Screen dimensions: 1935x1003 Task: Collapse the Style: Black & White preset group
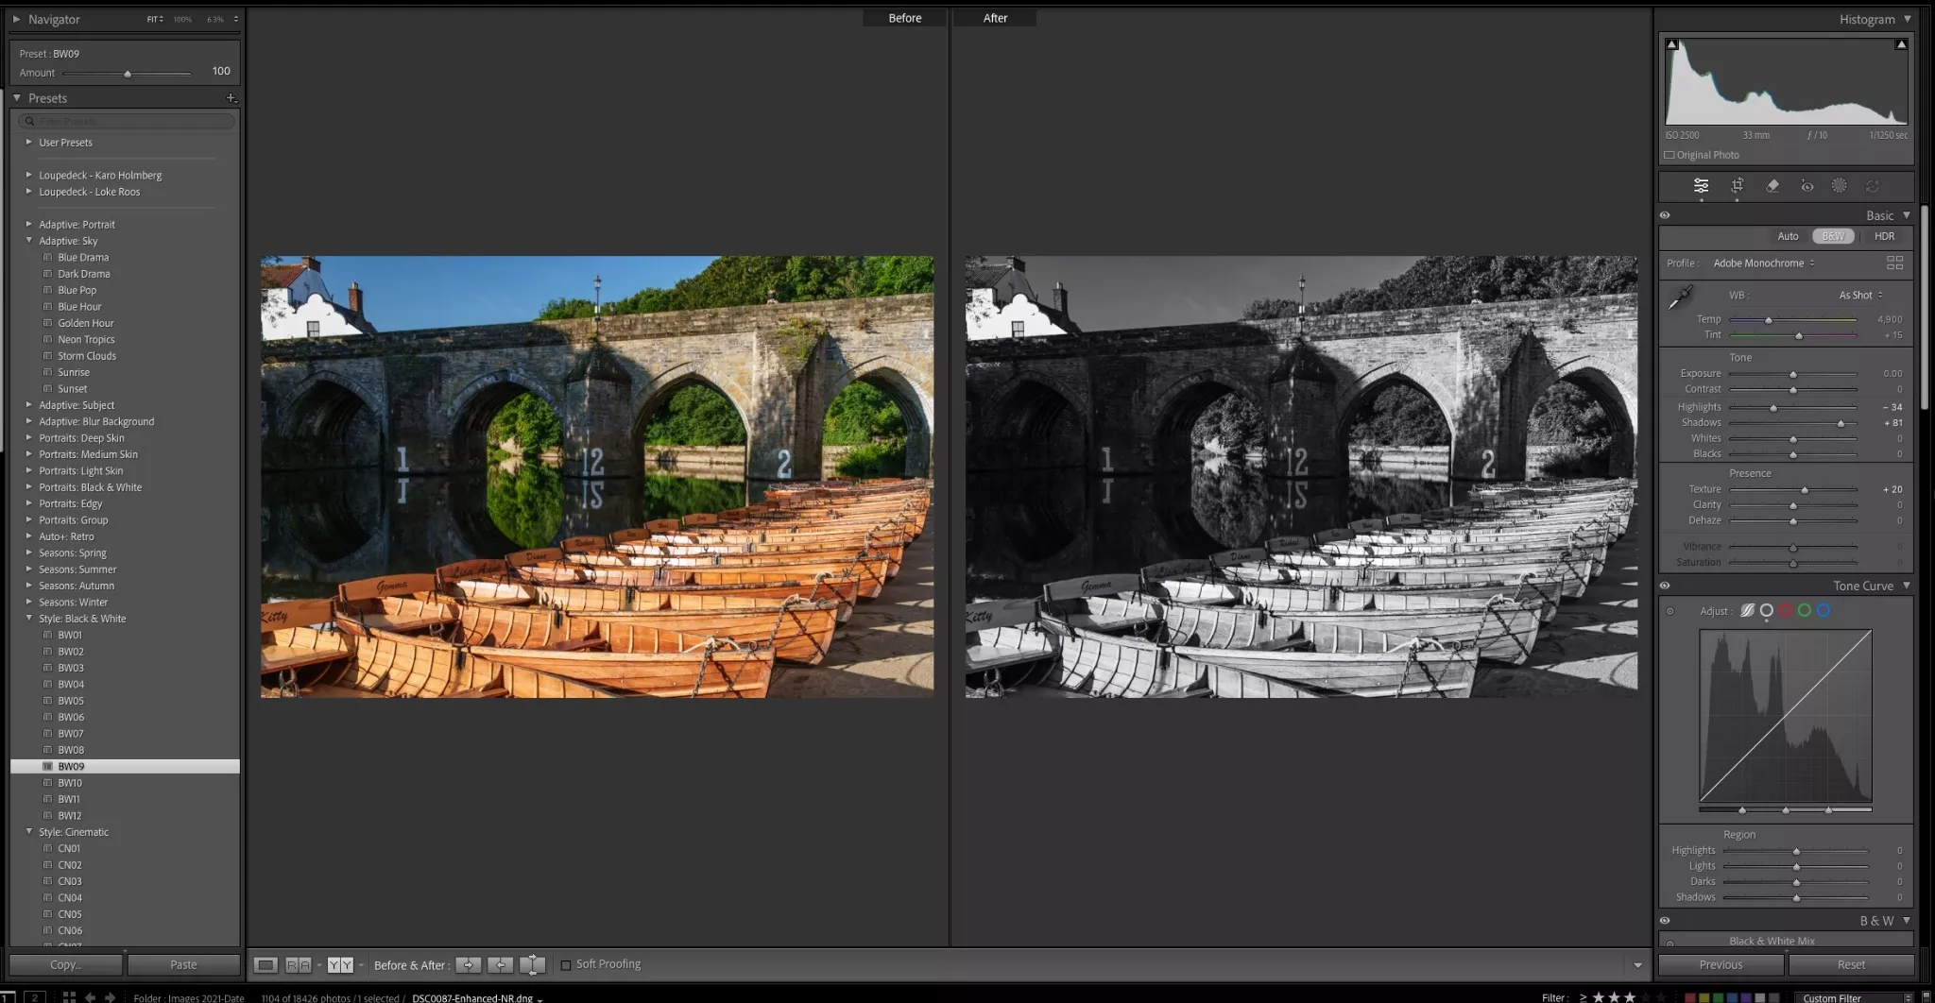(29, 618)
